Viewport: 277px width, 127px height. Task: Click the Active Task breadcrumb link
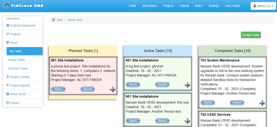[75, 20]
